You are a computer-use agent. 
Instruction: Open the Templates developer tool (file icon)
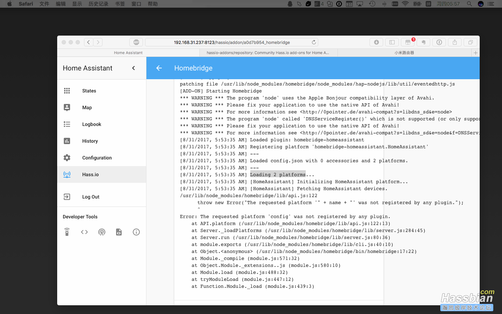pyautogui.click(x=119, y=232)
